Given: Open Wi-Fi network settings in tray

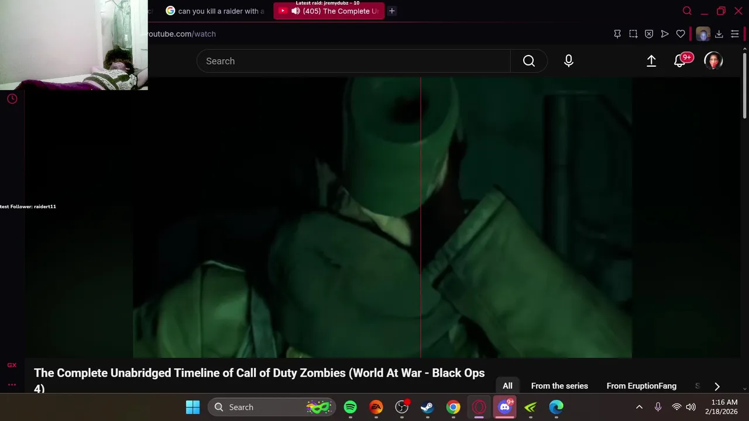Looking at the screenshot, I should click(x=676, y=407).
